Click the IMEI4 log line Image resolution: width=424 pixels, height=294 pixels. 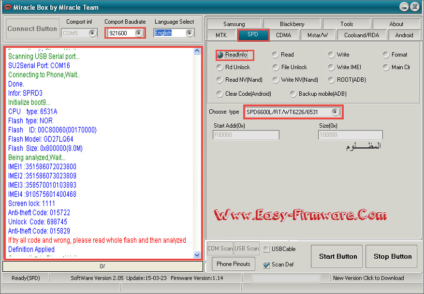[42, 194]
